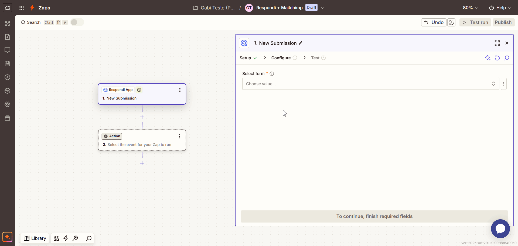Add a step below the Action node

point(142,163)
